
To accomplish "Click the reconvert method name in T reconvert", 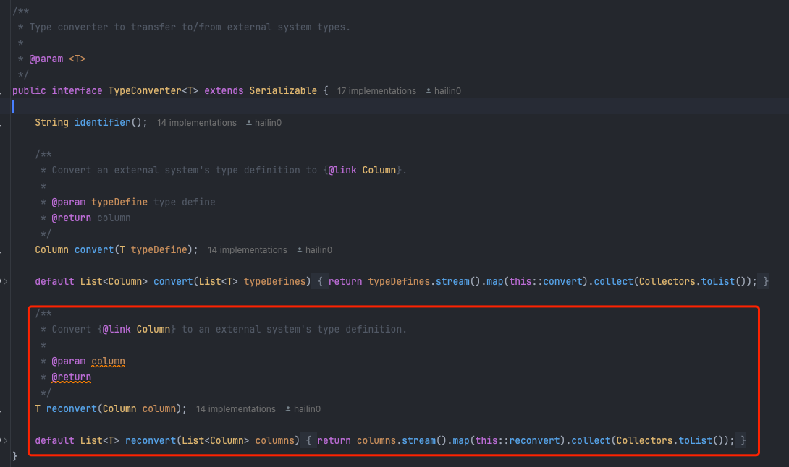I will pos(72,408).
